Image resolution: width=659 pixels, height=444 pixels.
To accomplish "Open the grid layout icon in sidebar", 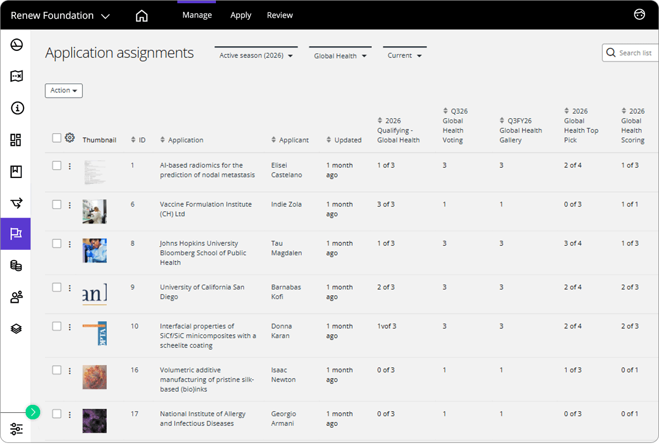I will [16, 140].
